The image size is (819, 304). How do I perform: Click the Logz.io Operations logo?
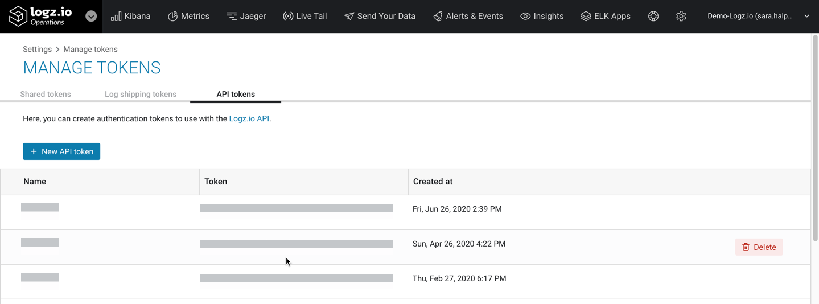pos(41,16)
